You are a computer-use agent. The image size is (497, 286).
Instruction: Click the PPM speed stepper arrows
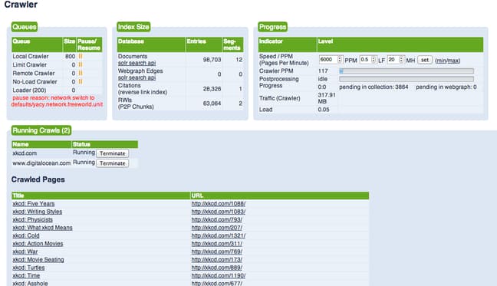340,60
